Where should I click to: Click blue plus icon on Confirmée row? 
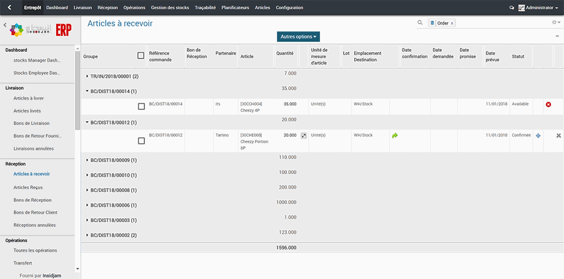538,136
